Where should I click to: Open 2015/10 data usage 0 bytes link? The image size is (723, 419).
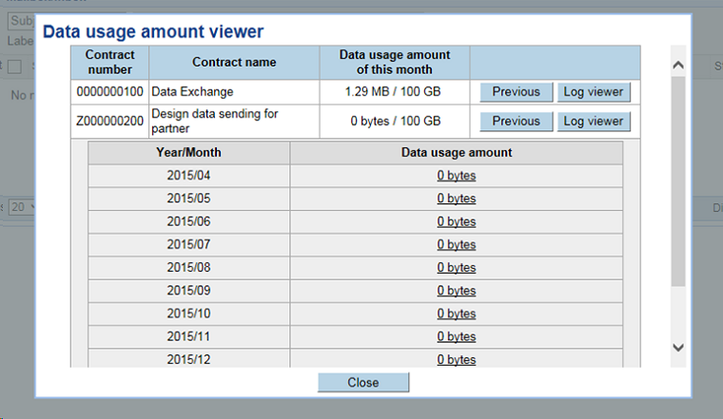[457, 314]
